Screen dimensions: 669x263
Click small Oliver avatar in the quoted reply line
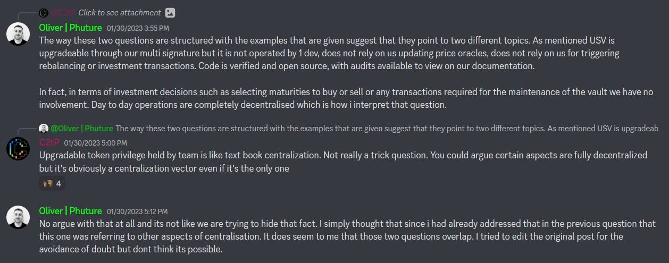pos(44,129)
